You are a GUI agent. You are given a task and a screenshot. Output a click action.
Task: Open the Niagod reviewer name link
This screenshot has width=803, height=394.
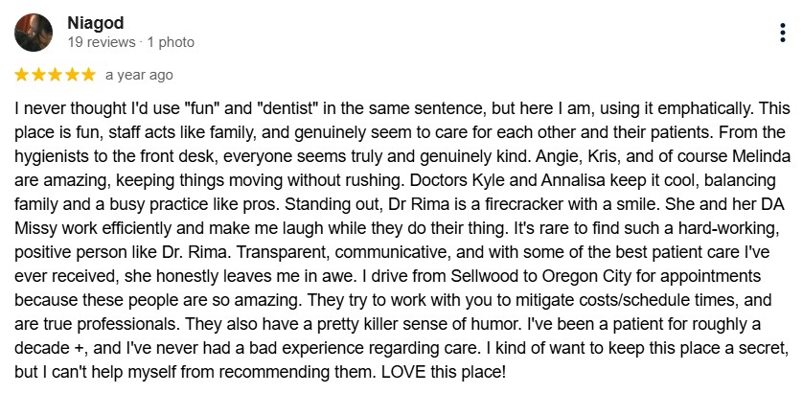pos(95,23)
